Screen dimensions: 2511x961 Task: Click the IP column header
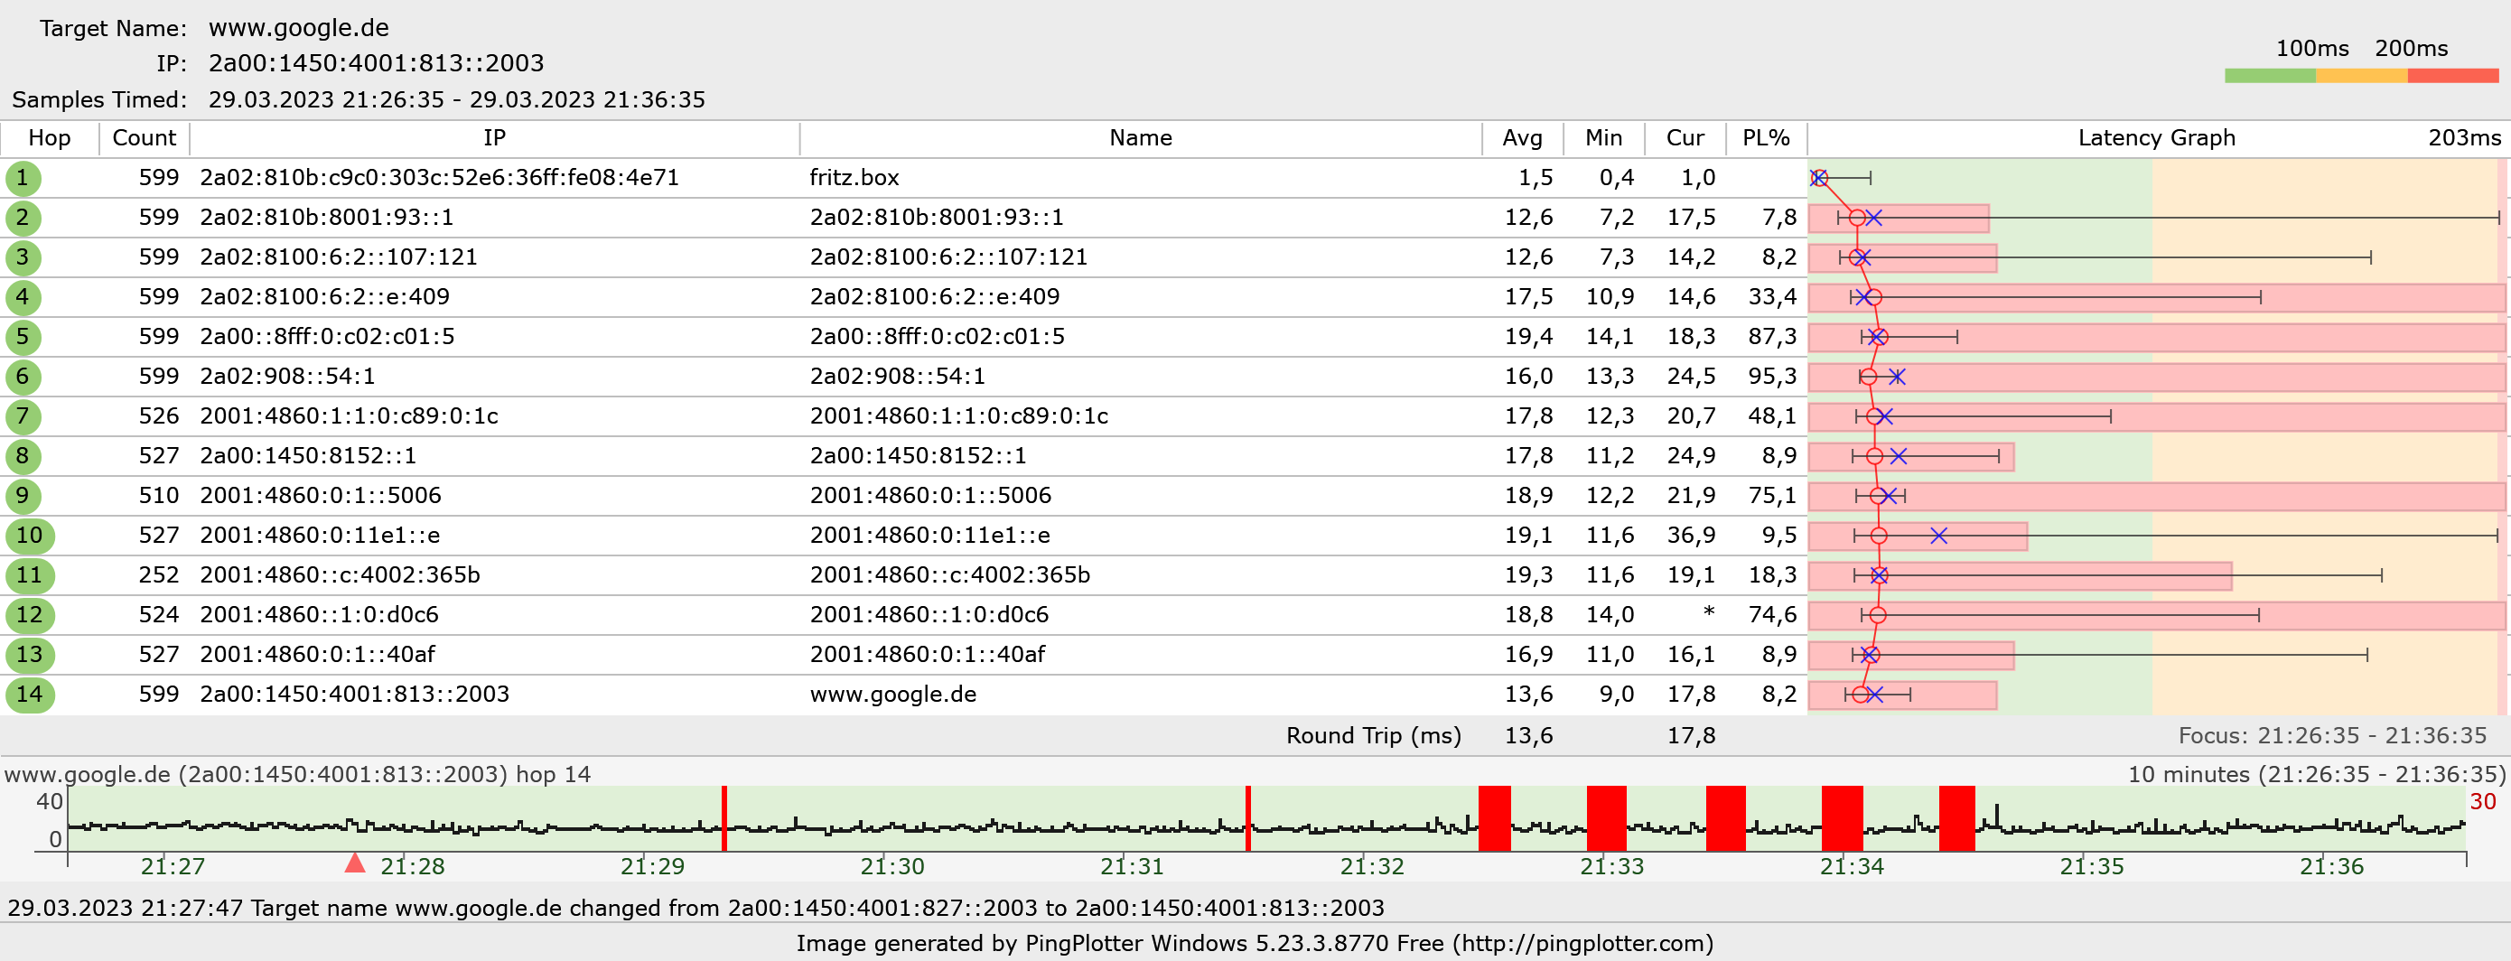[494, 138]
